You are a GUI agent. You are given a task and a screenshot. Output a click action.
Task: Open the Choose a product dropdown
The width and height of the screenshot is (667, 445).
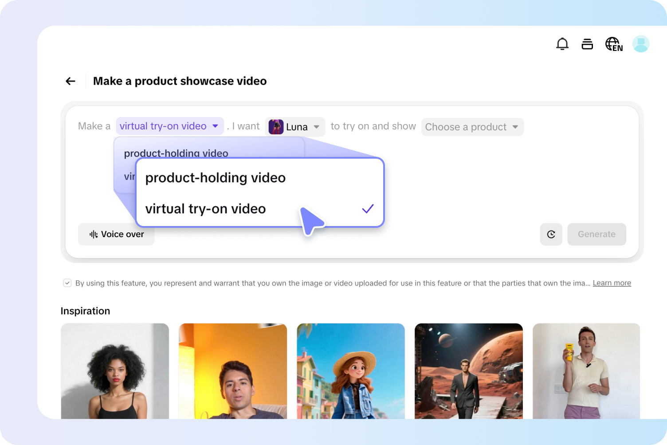coord(472,127)
